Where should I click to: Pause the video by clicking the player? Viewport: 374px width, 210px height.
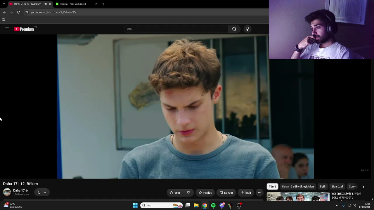pyautogui.click(x=185, y=106)
